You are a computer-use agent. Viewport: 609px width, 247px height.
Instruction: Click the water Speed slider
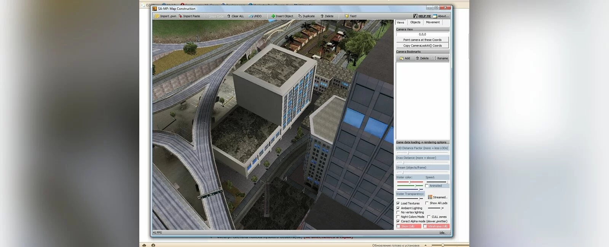point(437,182)
